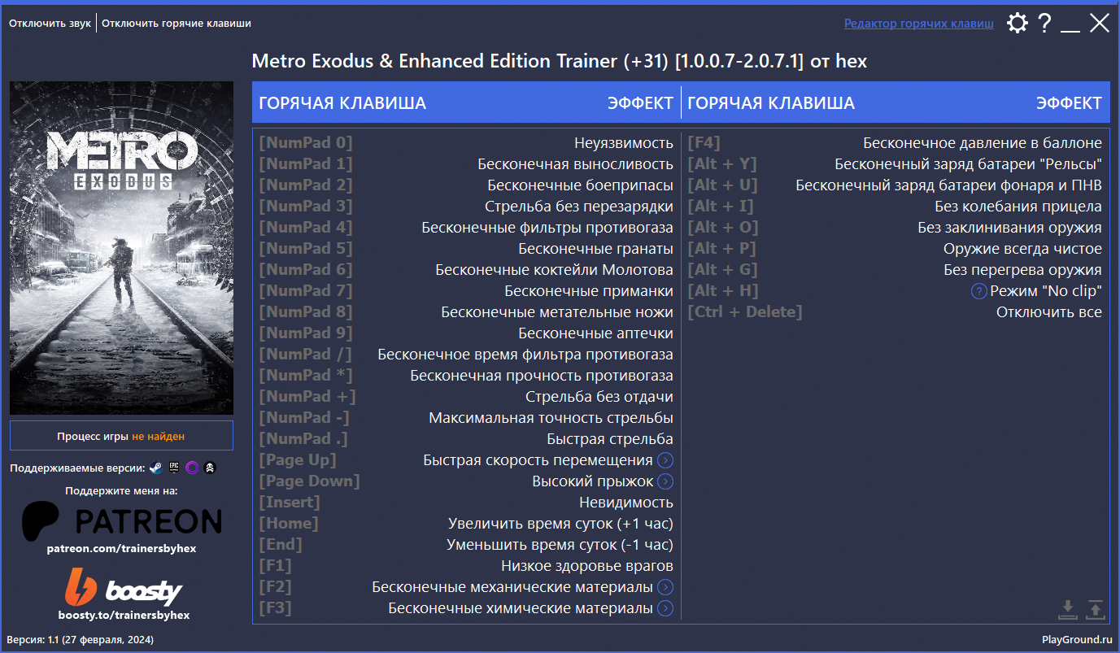Click Отключить все effect
The height and width of the screenshot is (653, 1120).
pyautogui.click(x=1049, y=312)
